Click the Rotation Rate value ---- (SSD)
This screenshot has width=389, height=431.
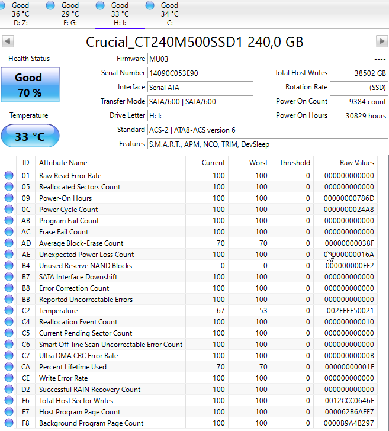tap(359, 88)
